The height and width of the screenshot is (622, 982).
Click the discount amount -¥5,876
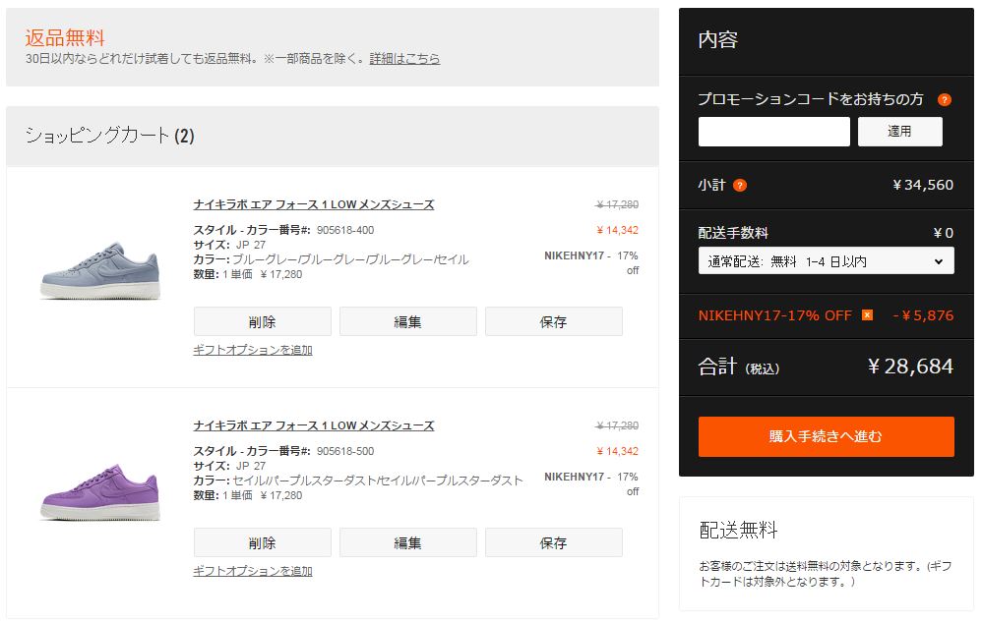coord(923,315)
